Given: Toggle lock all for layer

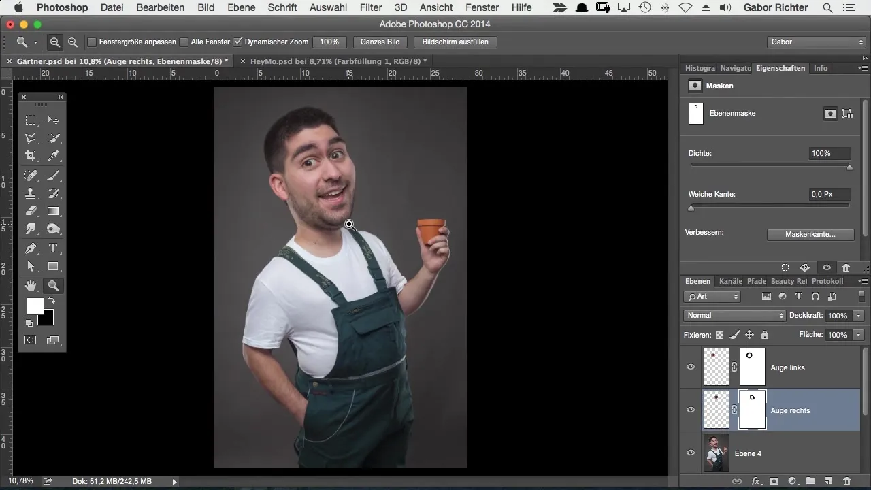Looking at the screenshot, I should pos(764,335).
